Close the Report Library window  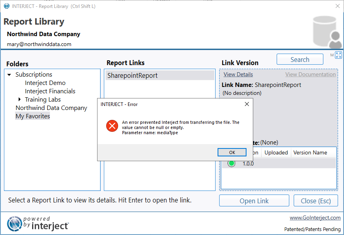coord(338,6)
